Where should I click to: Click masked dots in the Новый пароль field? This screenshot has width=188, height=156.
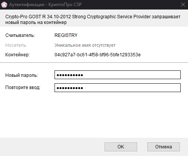point(70,75)
